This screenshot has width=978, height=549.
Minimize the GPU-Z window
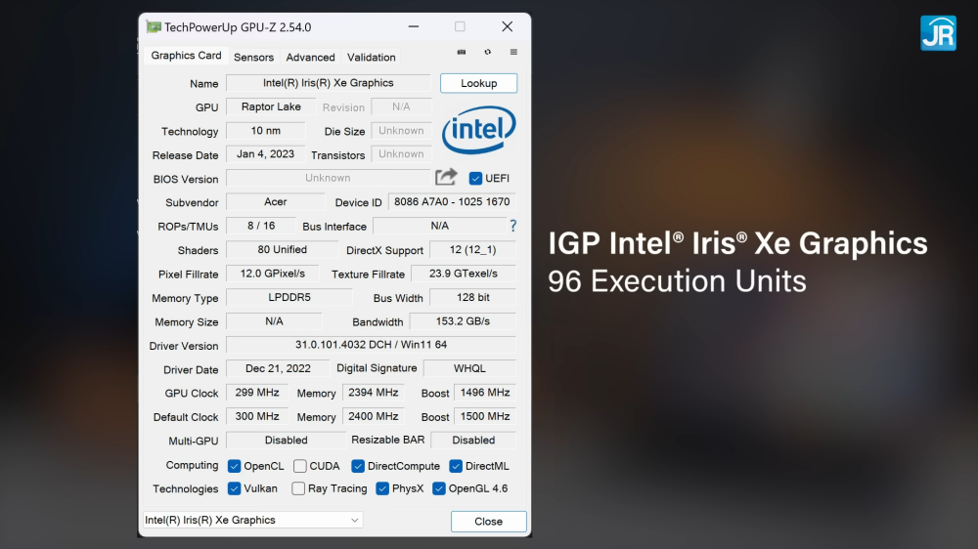coord(414,26)
